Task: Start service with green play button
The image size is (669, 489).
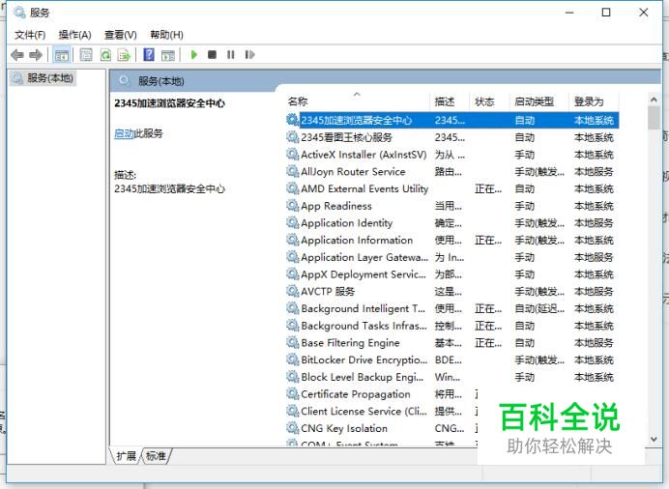Action: 194,54
